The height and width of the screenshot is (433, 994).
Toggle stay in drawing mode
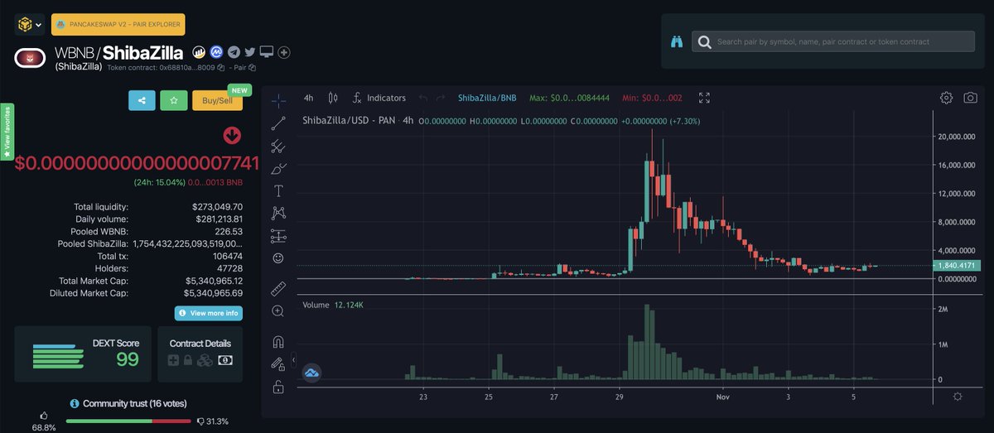pyautogui.click(x=278, y=363)
